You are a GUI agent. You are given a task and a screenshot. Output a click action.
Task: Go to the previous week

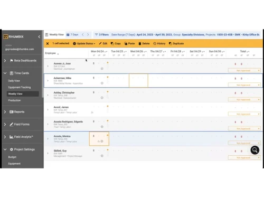[x=83, y=34]
